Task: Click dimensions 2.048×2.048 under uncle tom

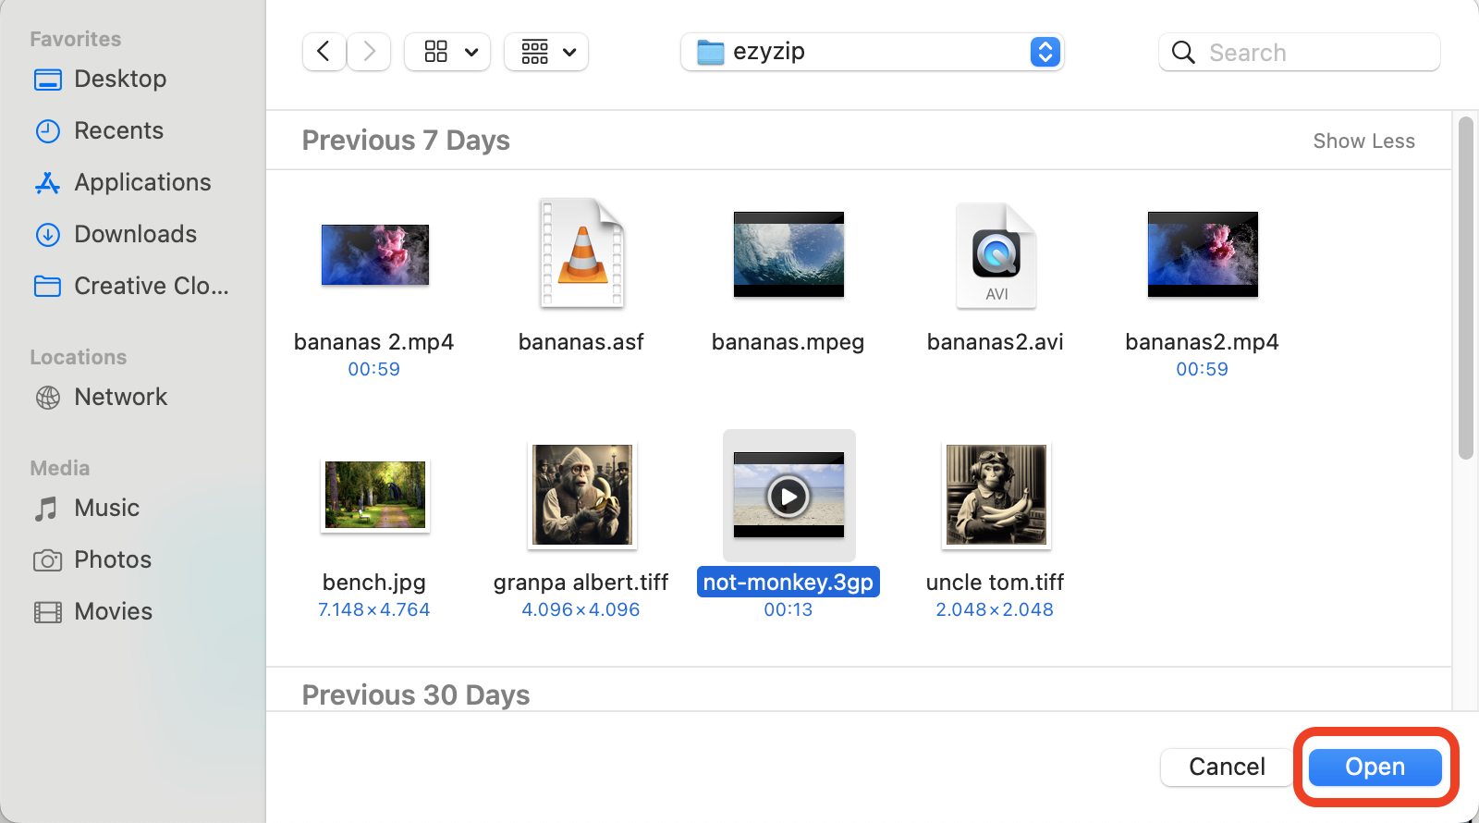Action: (x=995, y=610)
